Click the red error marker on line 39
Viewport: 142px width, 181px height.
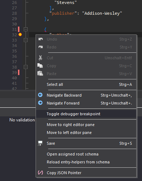point(19,73)
